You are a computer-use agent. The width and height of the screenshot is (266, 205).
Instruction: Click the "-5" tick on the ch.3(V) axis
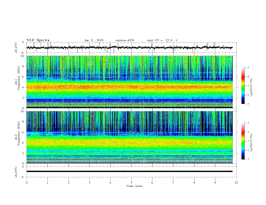pos(23,177)
